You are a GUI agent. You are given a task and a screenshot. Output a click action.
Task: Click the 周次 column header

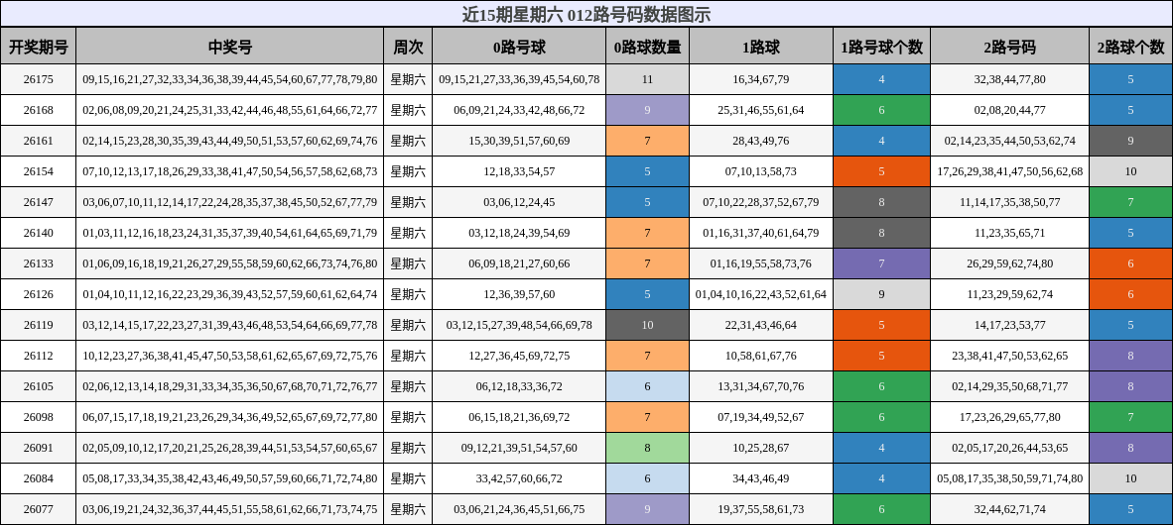tap(408, 47)
